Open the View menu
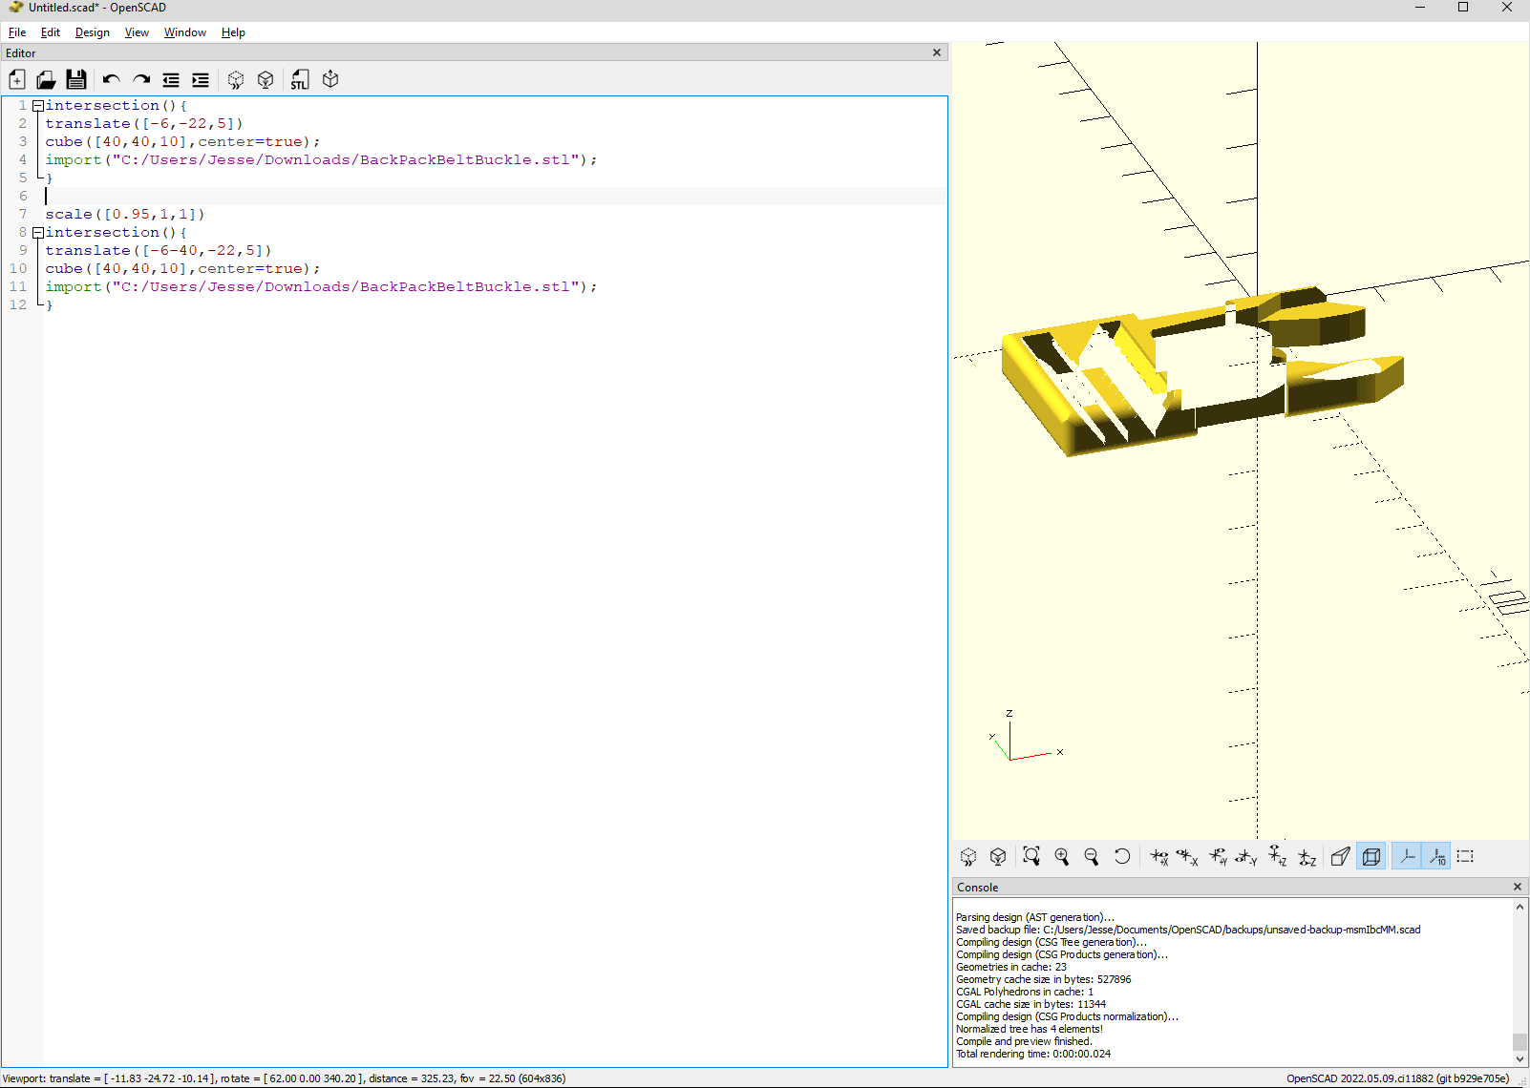1530x1088 pixels. (x=137, y=32)
